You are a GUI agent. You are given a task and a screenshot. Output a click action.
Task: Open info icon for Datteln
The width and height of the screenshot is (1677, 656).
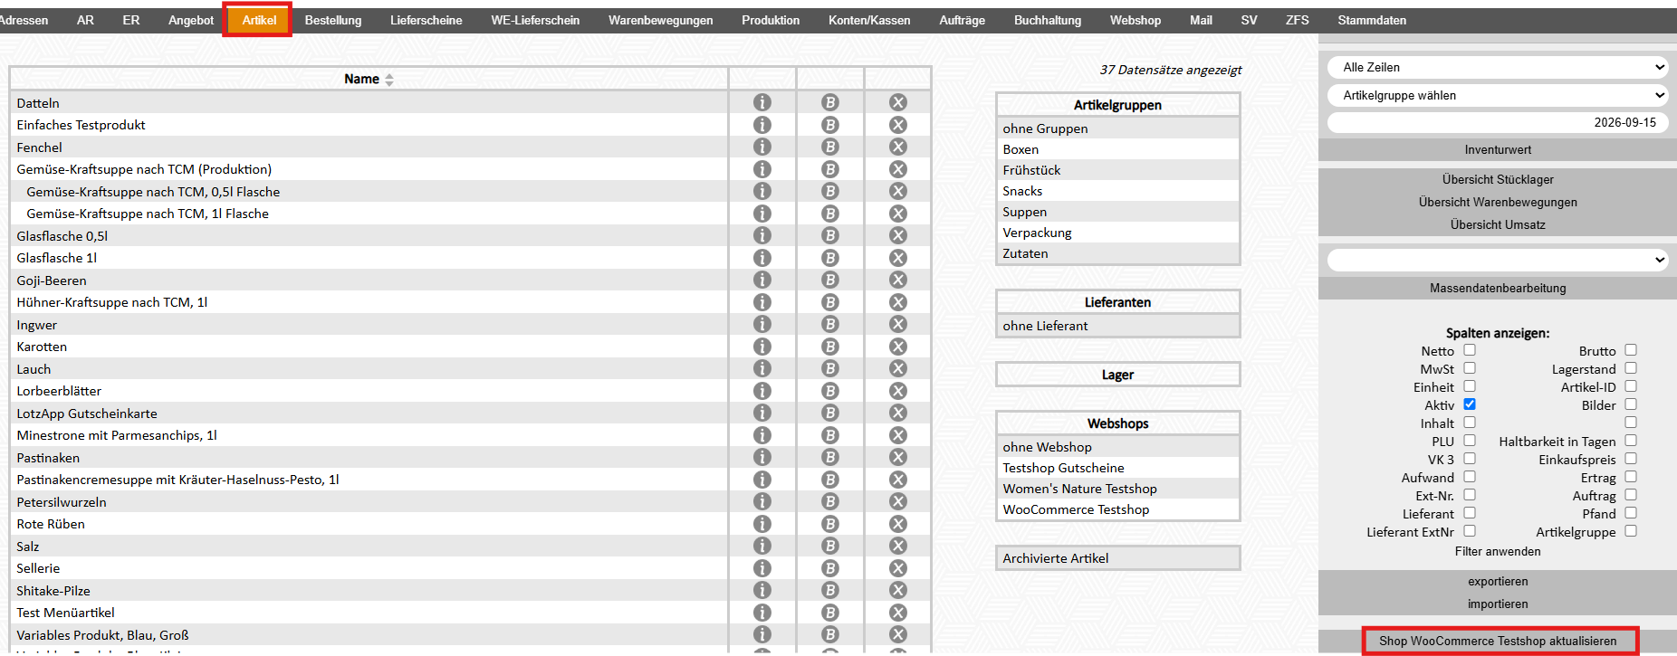[762, 102]
